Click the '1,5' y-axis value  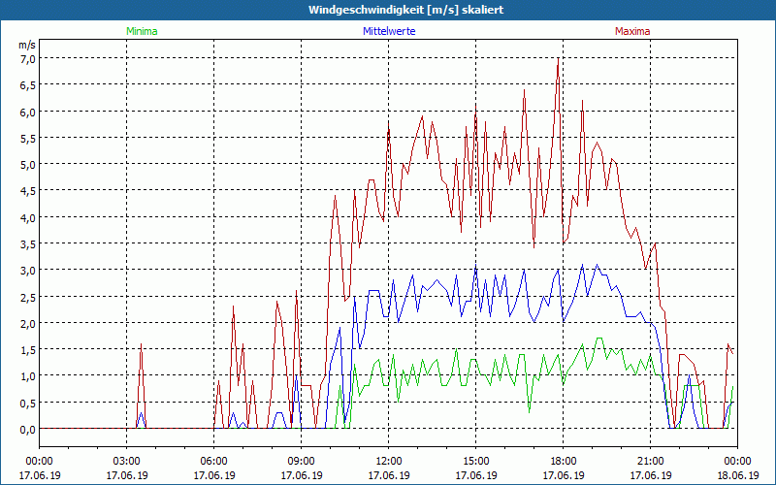tap(28, 350)
